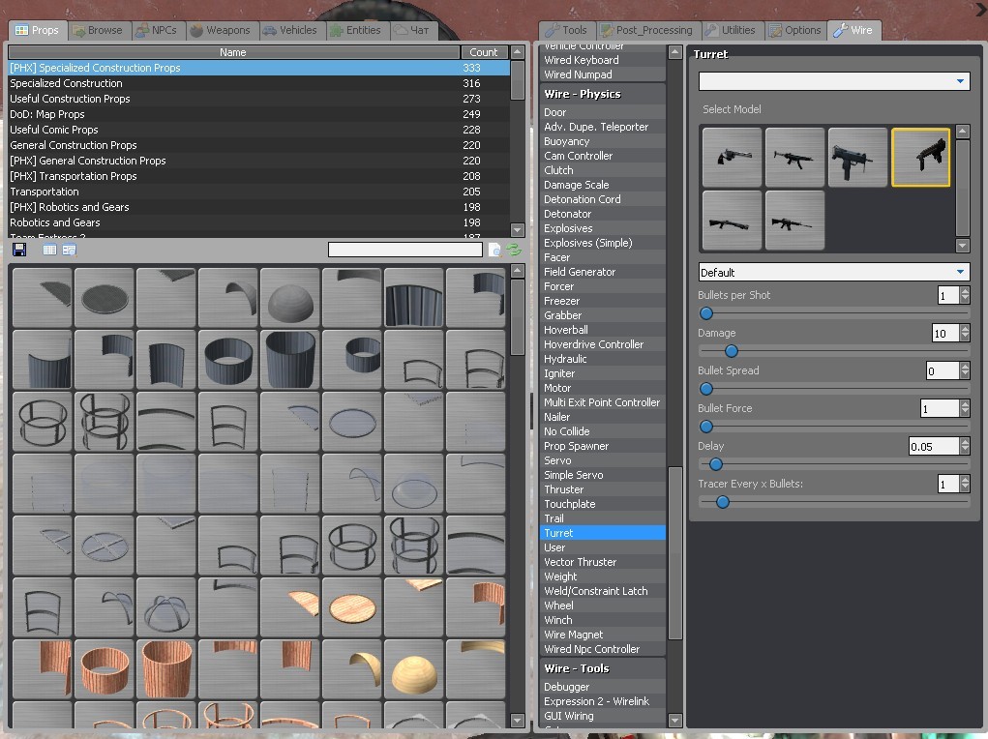Click the save floppy disk icon
This screenshot has height=739, width=988.
(18, 250)
